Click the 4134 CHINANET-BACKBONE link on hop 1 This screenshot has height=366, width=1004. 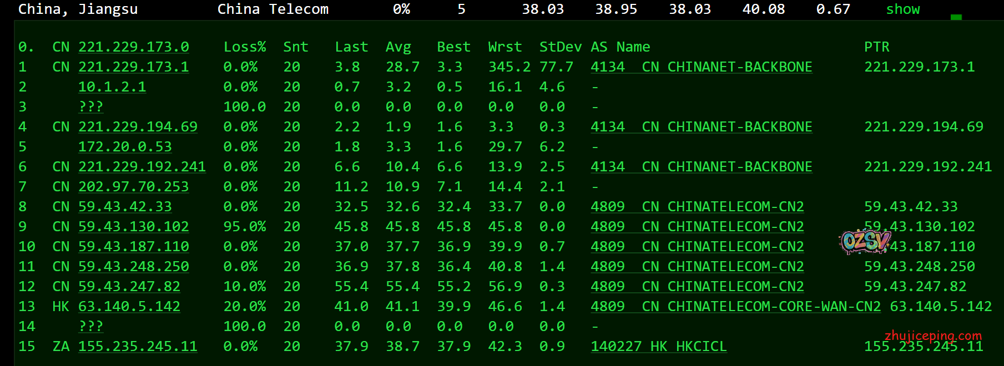pos(701,67)
